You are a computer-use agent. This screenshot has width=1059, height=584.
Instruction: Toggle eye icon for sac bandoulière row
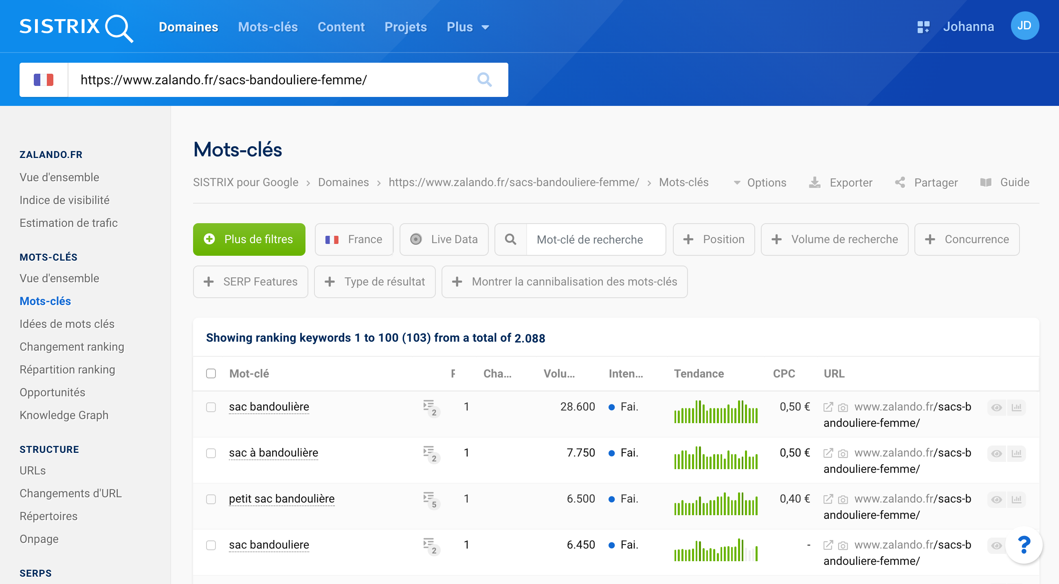coord(997,407)
